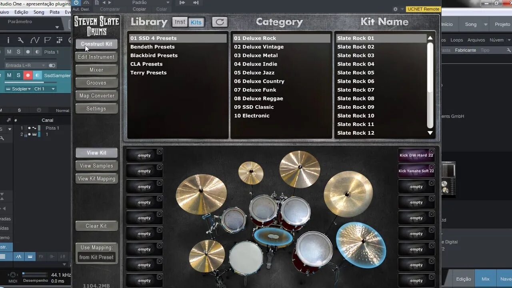Viewport: 512px width, 288px height.
Task: Open the plugin Mixer page
Action: 96,70
